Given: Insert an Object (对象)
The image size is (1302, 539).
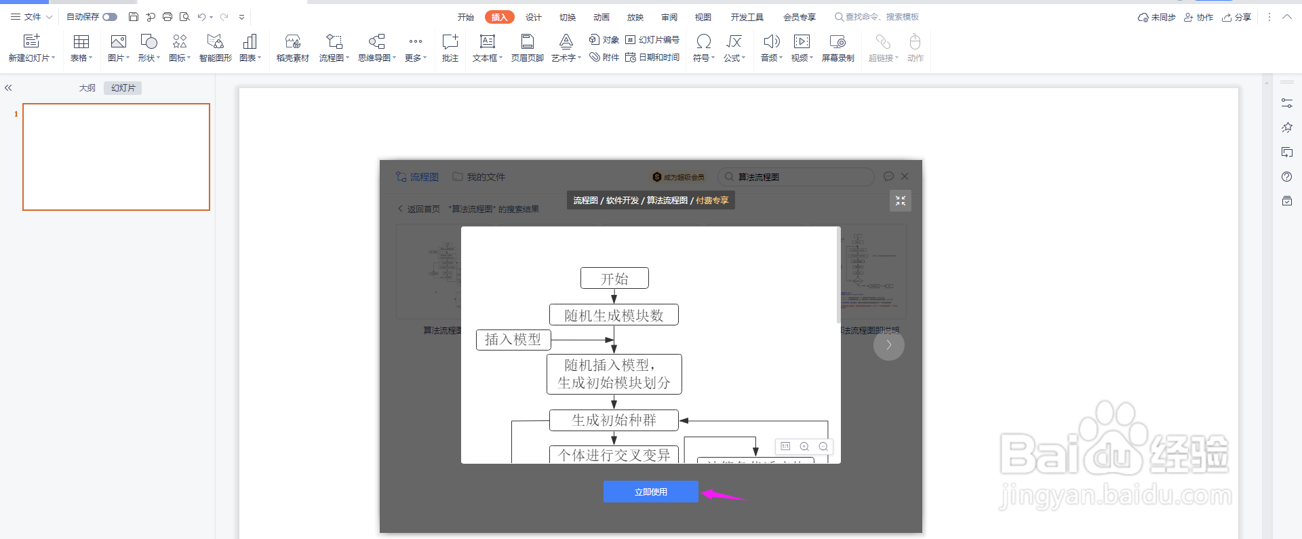Looking at the screenshot, I should click(x=604, y=40).
